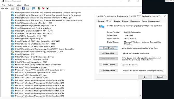Click icon beside Intel(R) Gaussian Mixture Model - 1911
The height and width of the screenshot is (99, 174).
click(13, 23)
